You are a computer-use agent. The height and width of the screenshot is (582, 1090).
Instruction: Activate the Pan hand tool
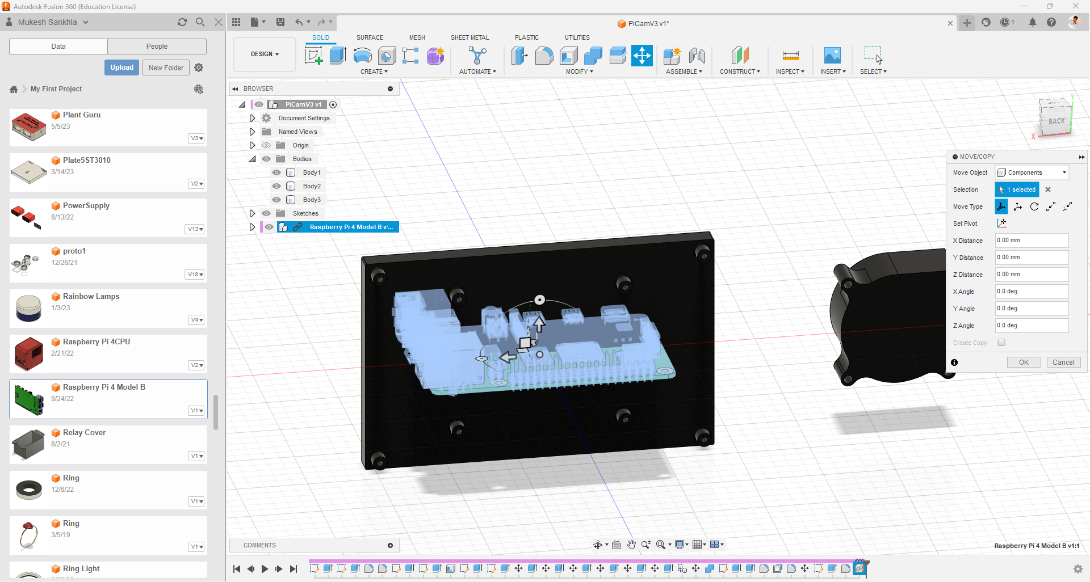pos(631,545)
